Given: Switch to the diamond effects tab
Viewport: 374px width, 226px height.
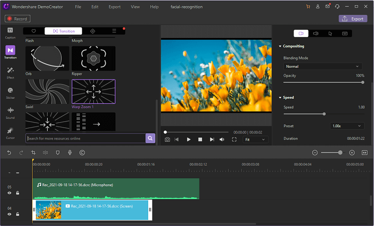Looking at the screenshot, I should point(93,31).
